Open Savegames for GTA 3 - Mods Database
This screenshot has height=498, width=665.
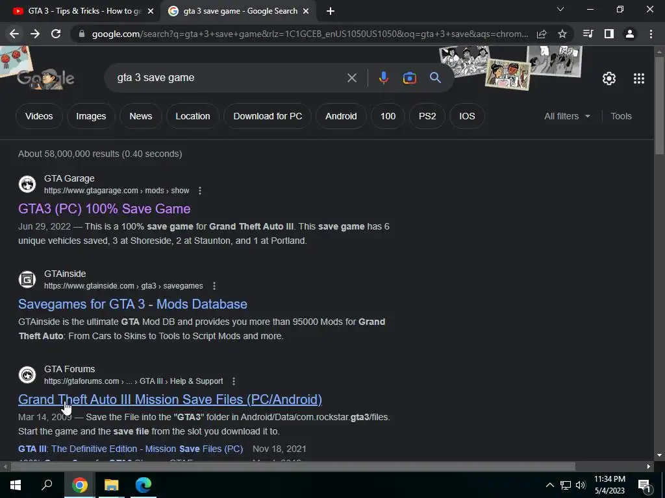pyautogui.click(x=132, y=304)
